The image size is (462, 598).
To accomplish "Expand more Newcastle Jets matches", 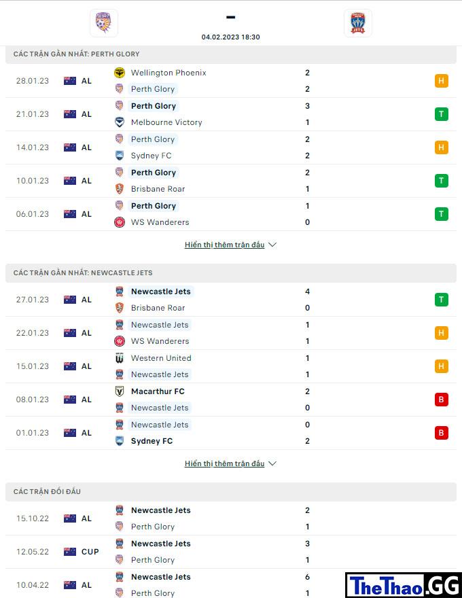I will click(x=224, y=463).
